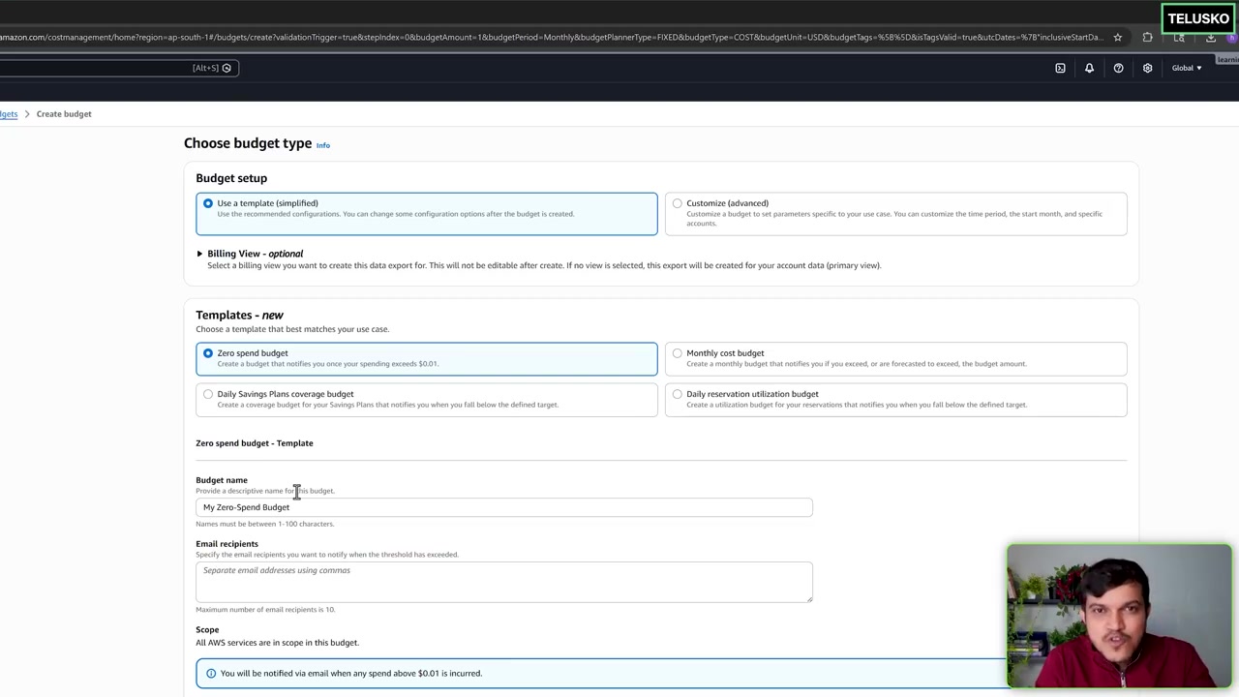The width and height of the screenshot is (1239, 697).
Task: Click the info icon in the spend notification banner
Action: coord(211,673)
